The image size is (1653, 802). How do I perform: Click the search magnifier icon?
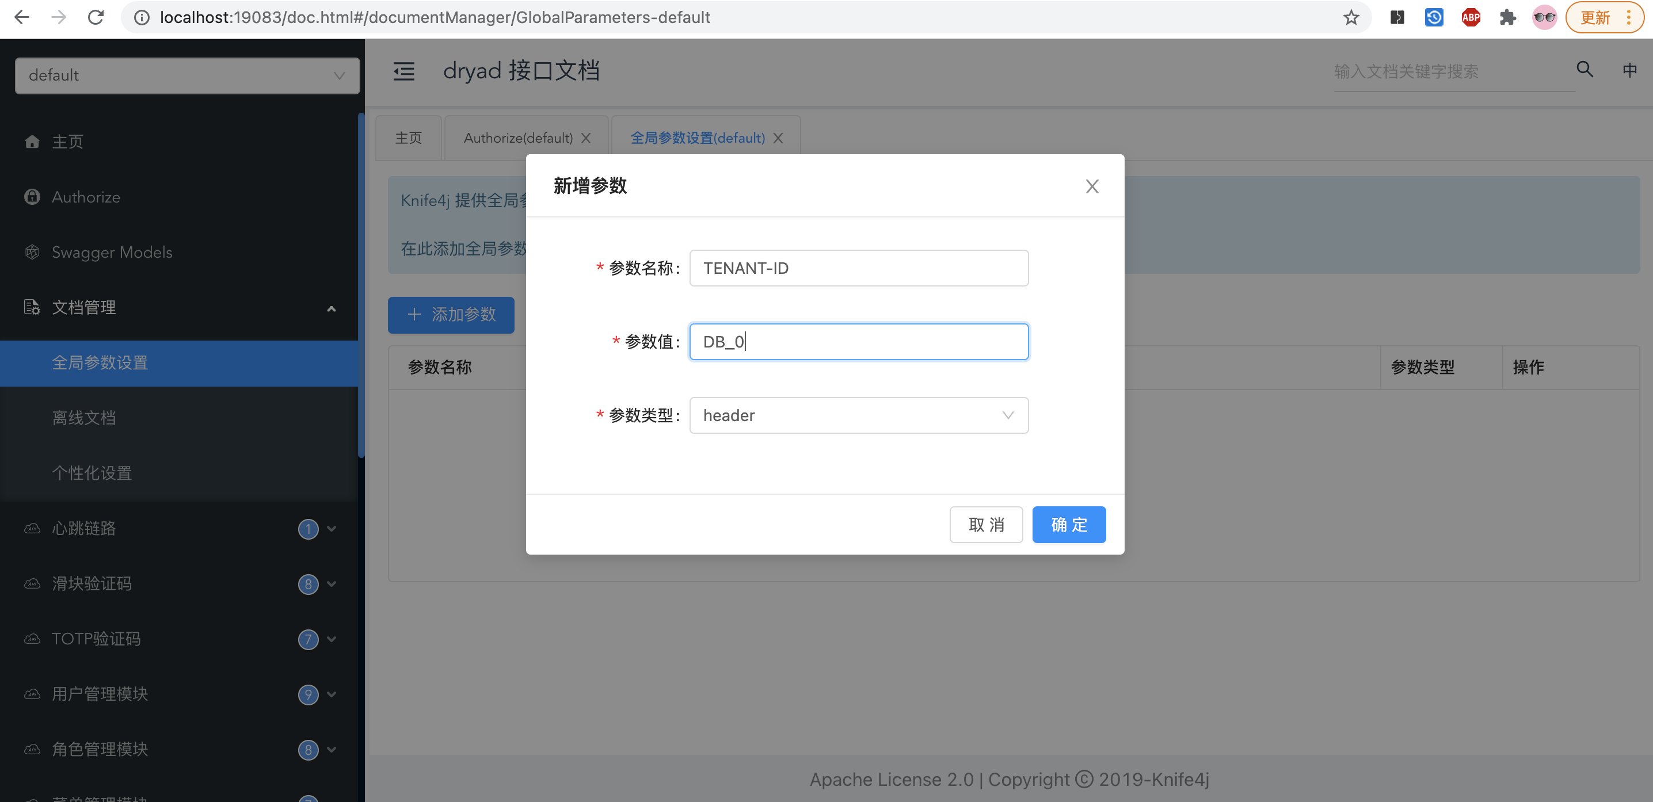1585,69
